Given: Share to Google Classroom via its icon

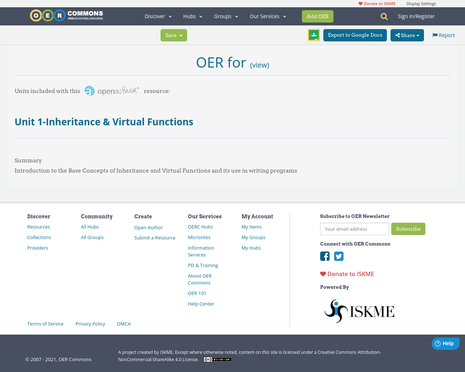Looking at the screenshot, I should [314, 35].
